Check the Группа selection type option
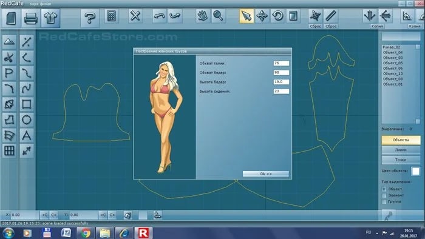This screenshot has height=239, width=425. 384,201
